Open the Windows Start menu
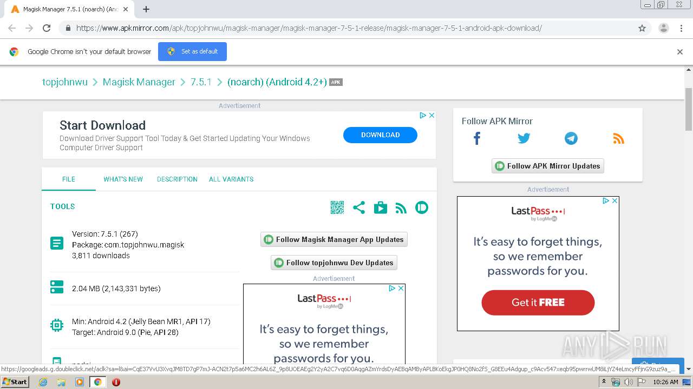This screenshot has height=389, width=693. 15,382
